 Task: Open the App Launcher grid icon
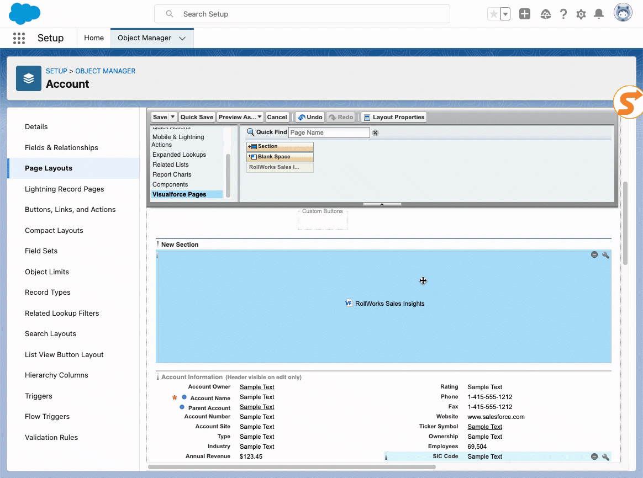click(19, 38)
